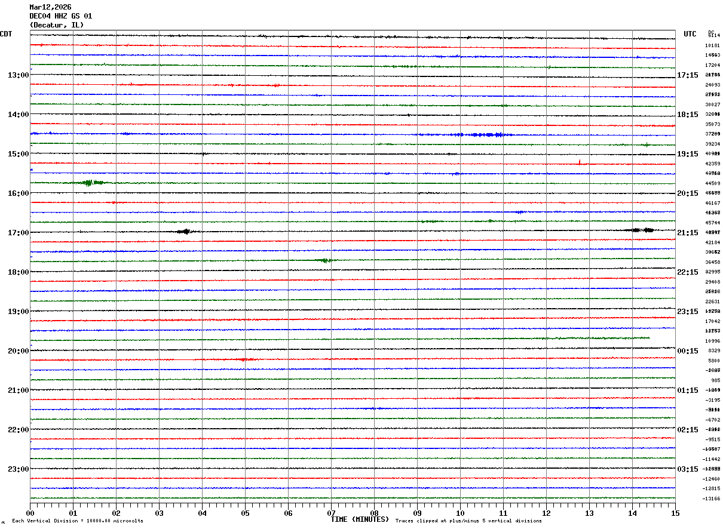The image size is (723, 529).
Task: Click the TIME (MINUTES) axis title
Action: click(x=360, y=519)
